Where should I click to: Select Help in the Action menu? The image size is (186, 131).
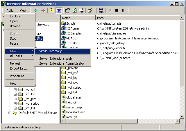[x=20, y=83]
